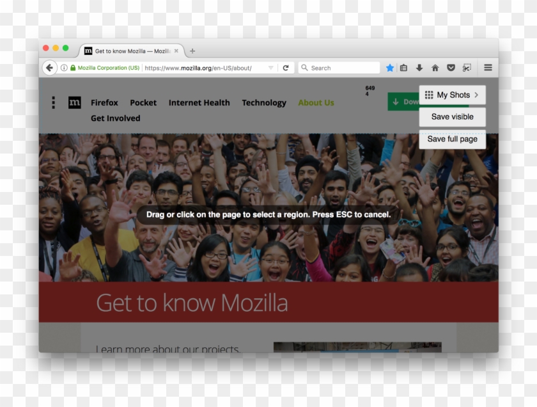Click the home icon in the toolbar
This screenshot has width=537, height=407.
[x=435, y=68]
